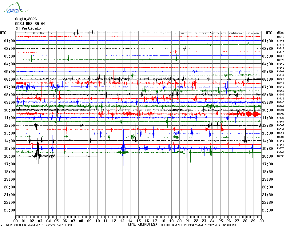This screenshot has width=286, height=229.
Task: Click the Traces clipped footer note
Action: (x=198, y=225)
